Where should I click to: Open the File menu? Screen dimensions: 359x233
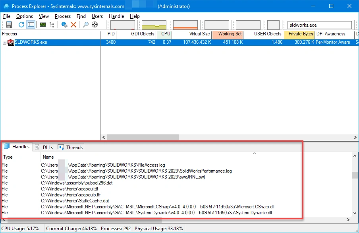[7, 16]
